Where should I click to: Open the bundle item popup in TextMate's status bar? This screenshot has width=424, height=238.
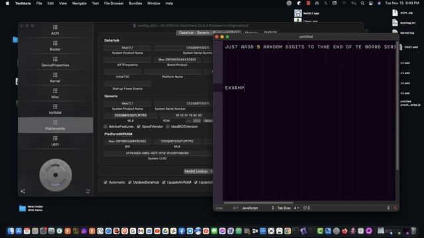tap(307, 208)
